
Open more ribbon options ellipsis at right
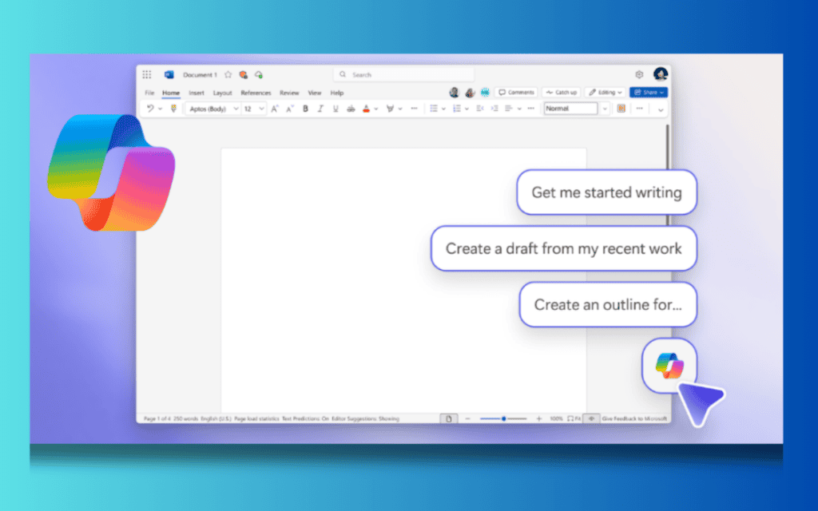pyautogui.click(x=640, y=109)
